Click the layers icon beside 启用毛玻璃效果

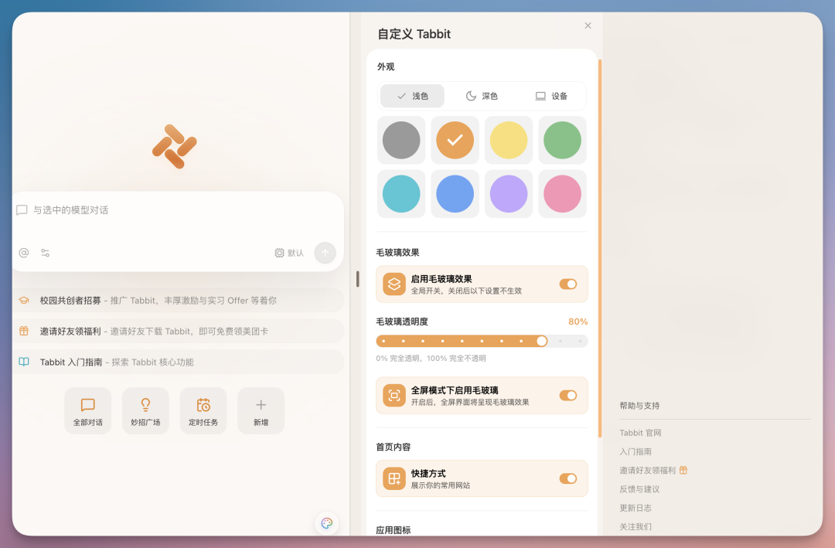coord(394,284)
